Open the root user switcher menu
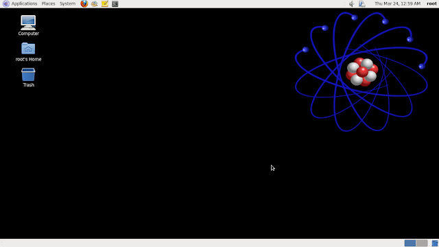 pyautogui.click(x=431, y=3)
